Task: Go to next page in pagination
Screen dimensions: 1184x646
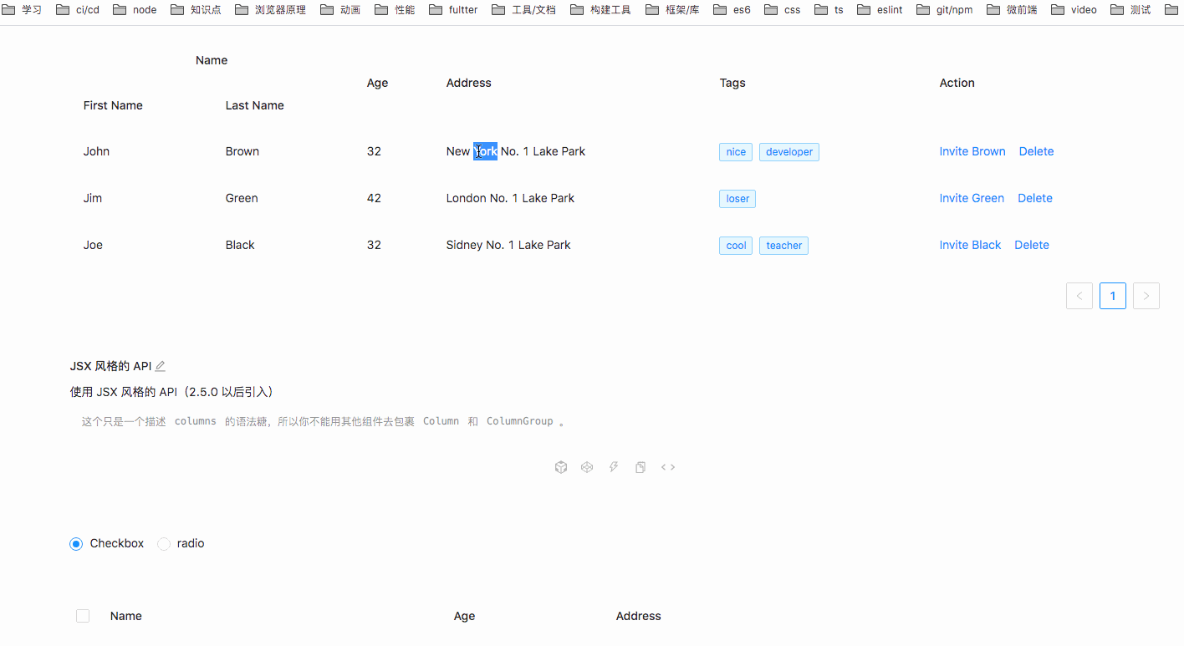Action: (x=1146, y=295)
